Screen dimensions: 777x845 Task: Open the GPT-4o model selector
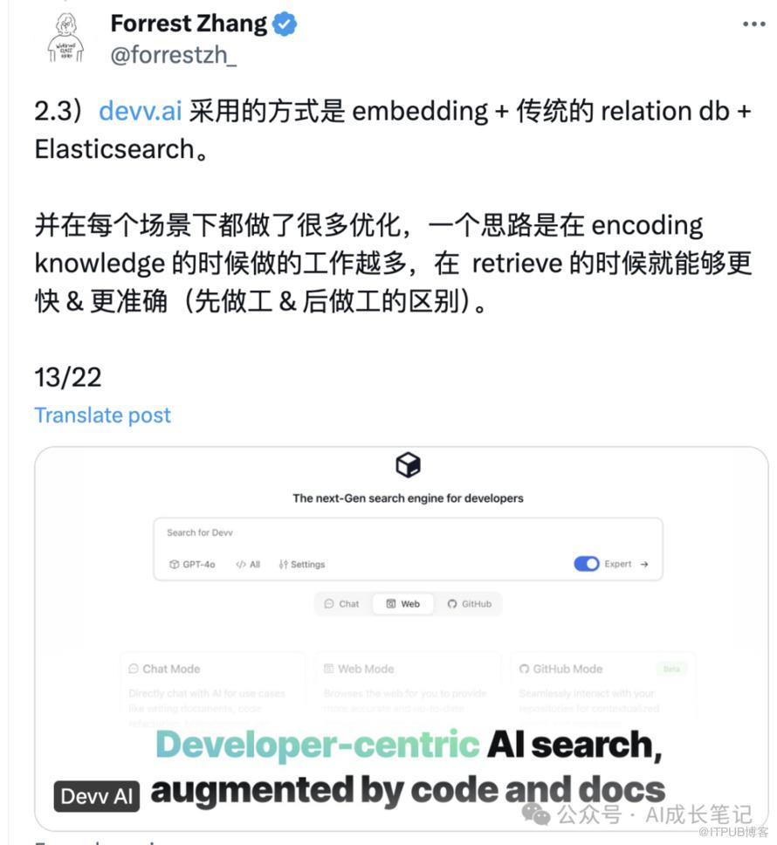pos(192,564)
